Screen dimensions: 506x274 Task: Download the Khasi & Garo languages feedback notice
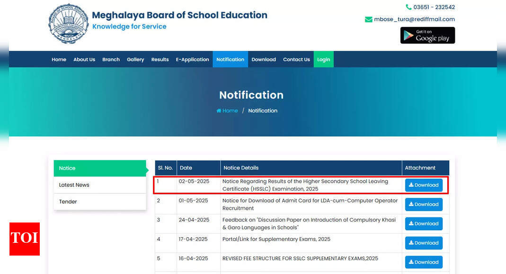pyautogui.click(x=424, y=224)
